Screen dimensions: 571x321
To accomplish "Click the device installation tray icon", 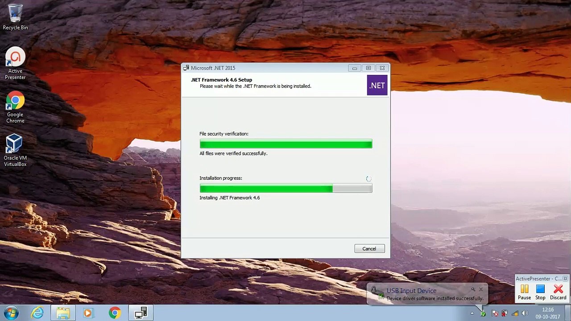I will (x=483, y=313).
